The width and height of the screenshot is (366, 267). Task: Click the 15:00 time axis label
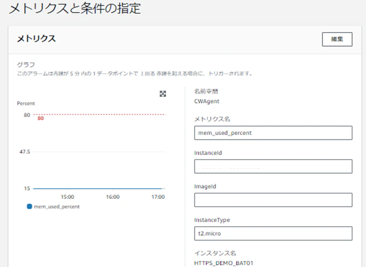tap(68, 197)
